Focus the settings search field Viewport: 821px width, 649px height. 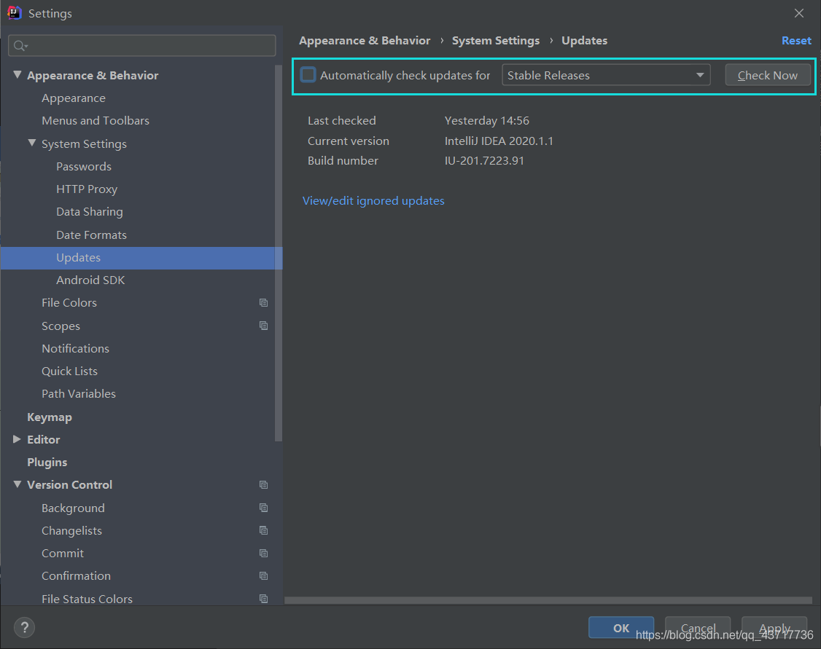click(x=142, y=45)
